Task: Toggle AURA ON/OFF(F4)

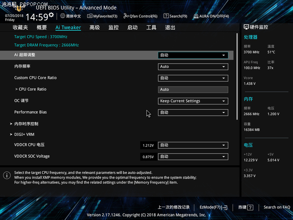Action: [211, 16]
